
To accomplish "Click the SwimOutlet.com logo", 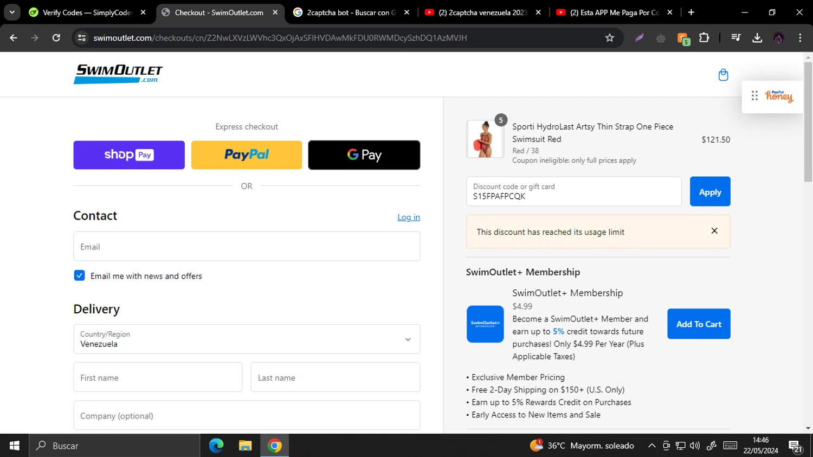I will (x=118, y=74).
